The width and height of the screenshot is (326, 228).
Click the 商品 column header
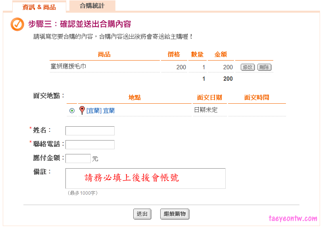pyautogui.click(x=104, y=55)
